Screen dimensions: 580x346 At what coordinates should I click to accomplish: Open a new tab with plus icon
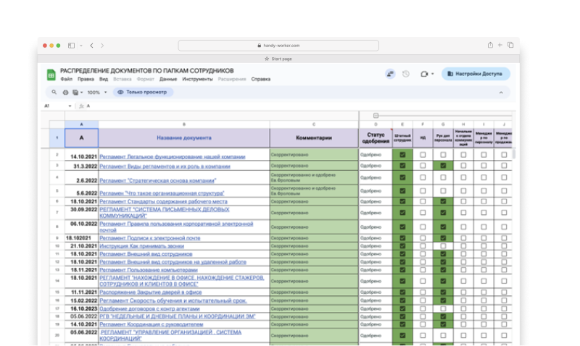(500, 45)
